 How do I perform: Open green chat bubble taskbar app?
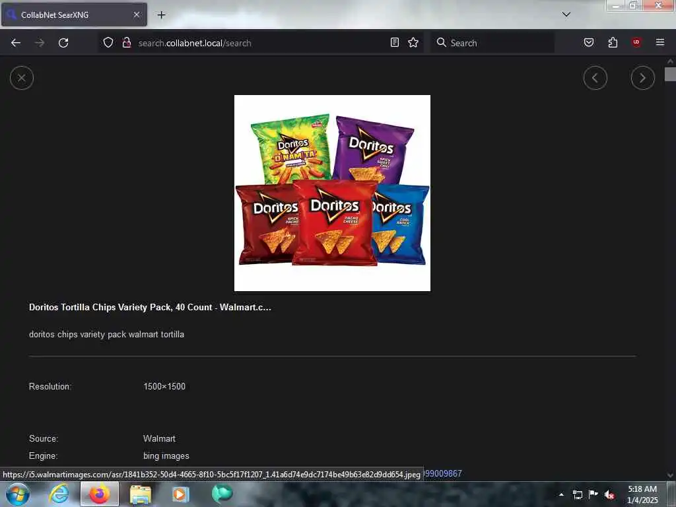pos(222,494)
